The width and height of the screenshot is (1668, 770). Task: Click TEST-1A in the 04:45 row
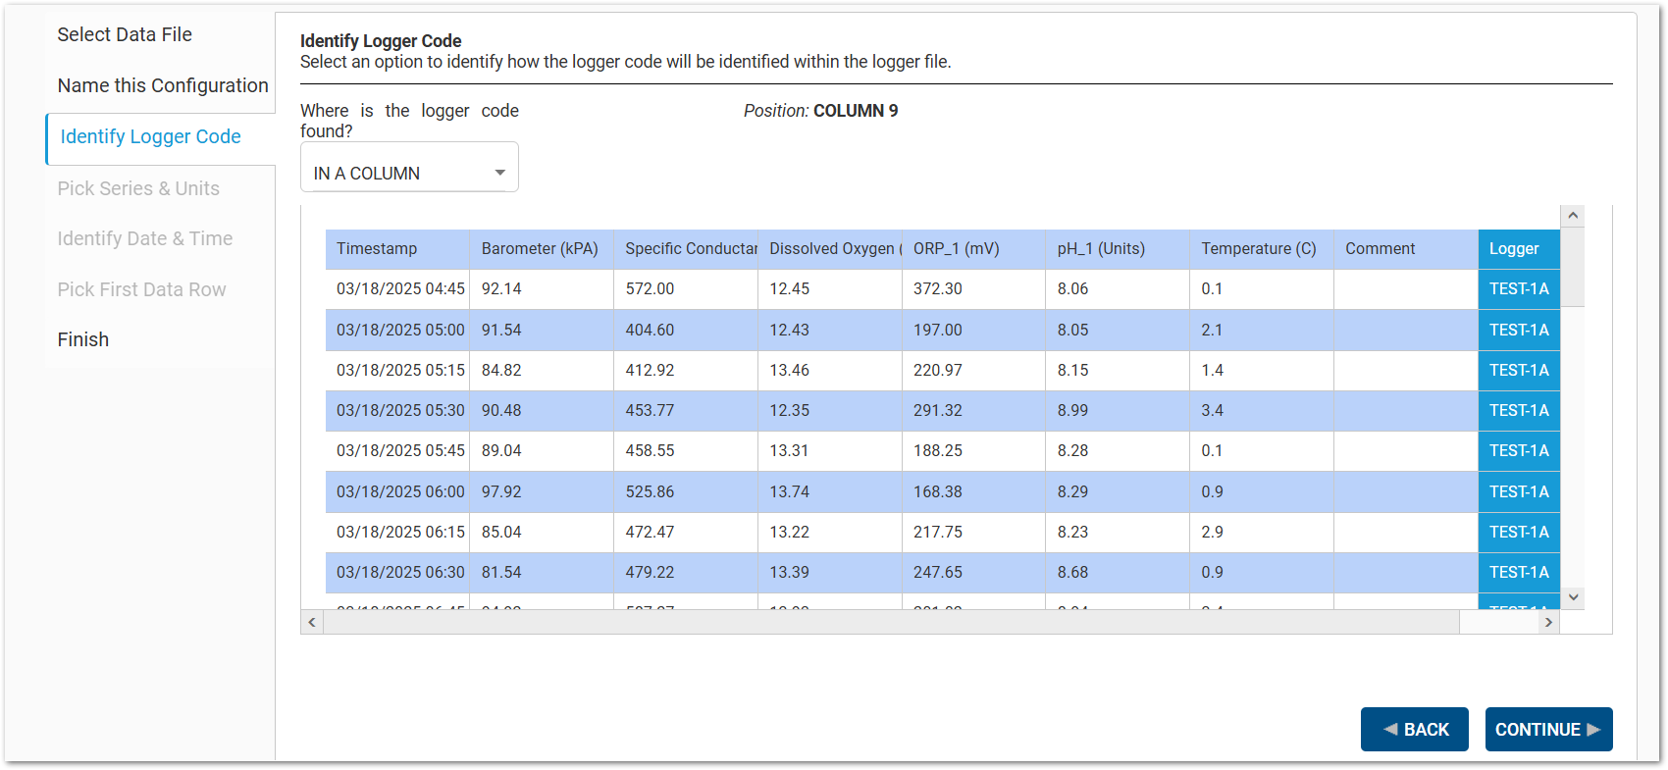click(1519, 289)
